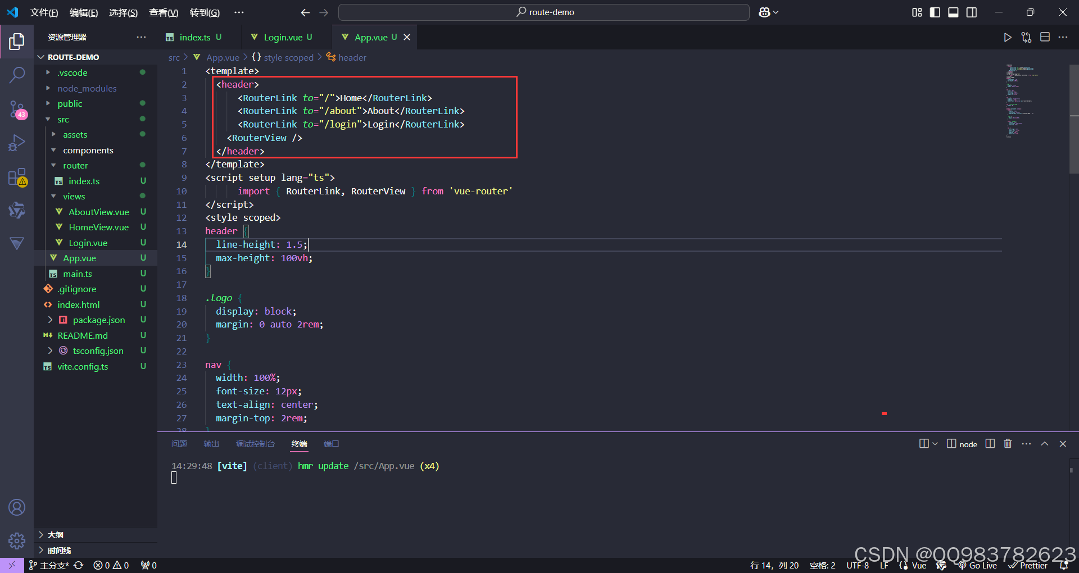Open the Extensions view icon
Image resolution: width=1079 pixels, height=573 pixels.
17,177
